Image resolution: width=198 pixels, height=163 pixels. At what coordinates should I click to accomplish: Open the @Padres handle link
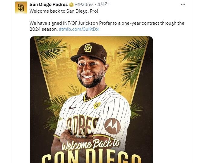(x=84, y=5)
